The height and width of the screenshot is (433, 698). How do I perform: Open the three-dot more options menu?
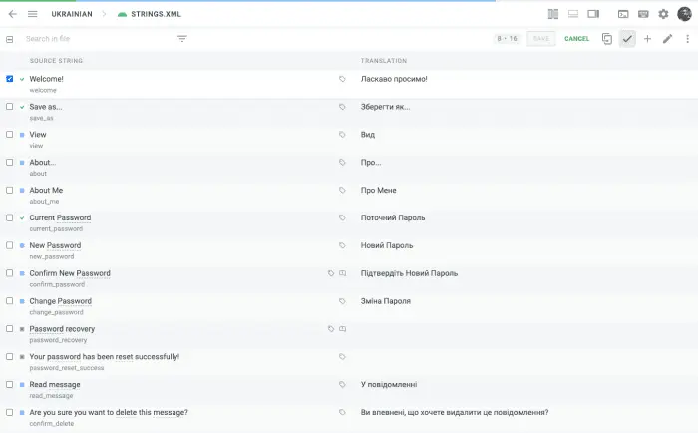(687, 39)
